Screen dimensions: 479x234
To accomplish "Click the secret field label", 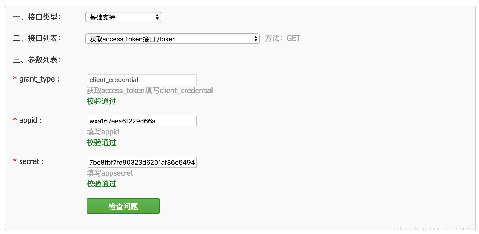I will point(31,162).
